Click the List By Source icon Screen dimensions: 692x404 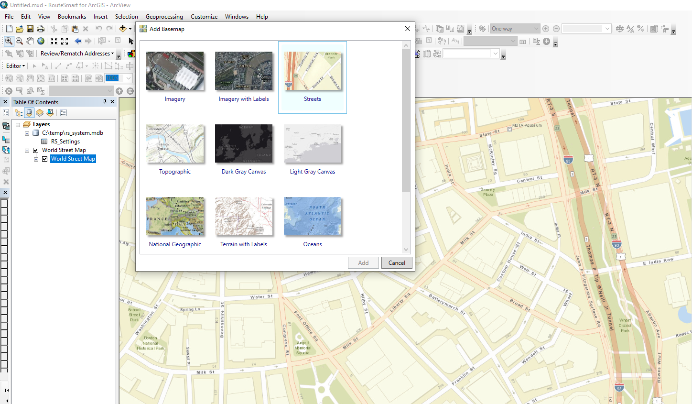(29, 113)
